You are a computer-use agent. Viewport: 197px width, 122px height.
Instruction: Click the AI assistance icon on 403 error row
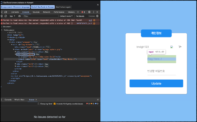94,23
